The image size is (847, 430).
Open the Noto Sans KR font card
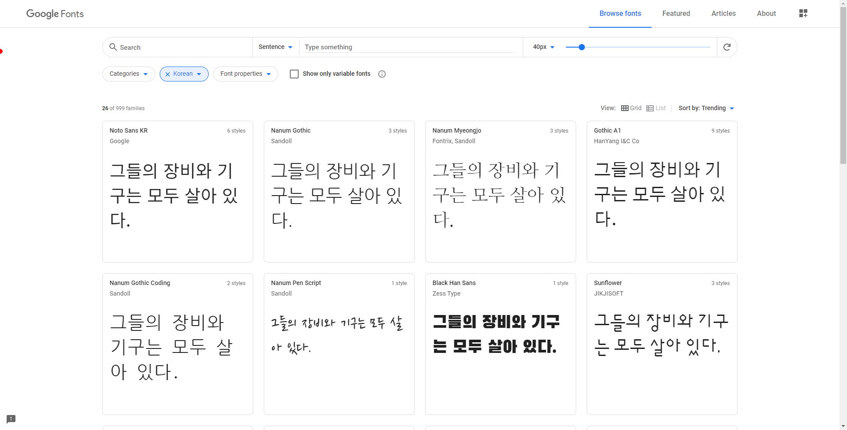[x=178, y=192]
